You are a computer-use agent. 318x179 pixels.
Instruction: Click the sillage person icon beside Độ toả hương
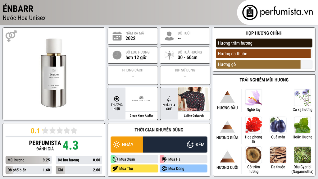(169, 55)
